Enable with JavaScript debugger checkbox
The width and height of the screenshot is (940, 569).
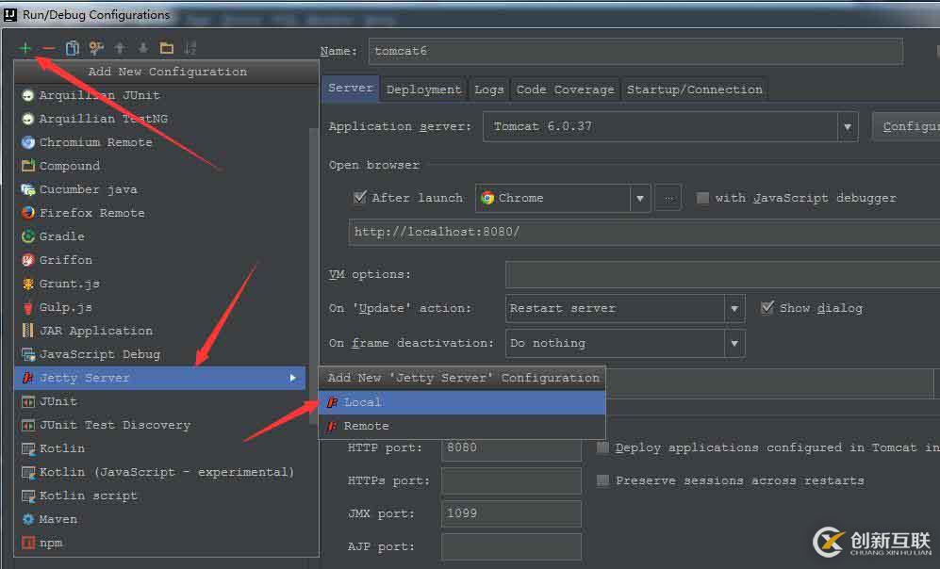(702, 198)
